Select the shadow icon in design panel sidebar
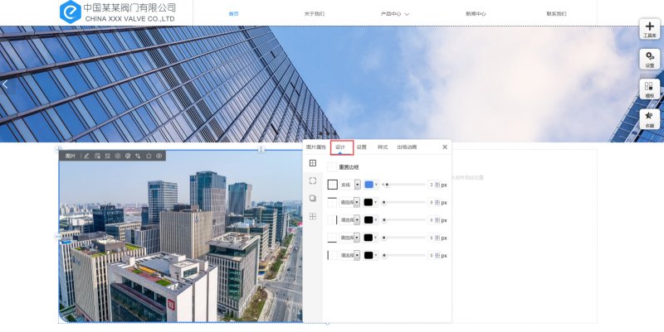Screen dimensions: 664x332 coord(313,199)
